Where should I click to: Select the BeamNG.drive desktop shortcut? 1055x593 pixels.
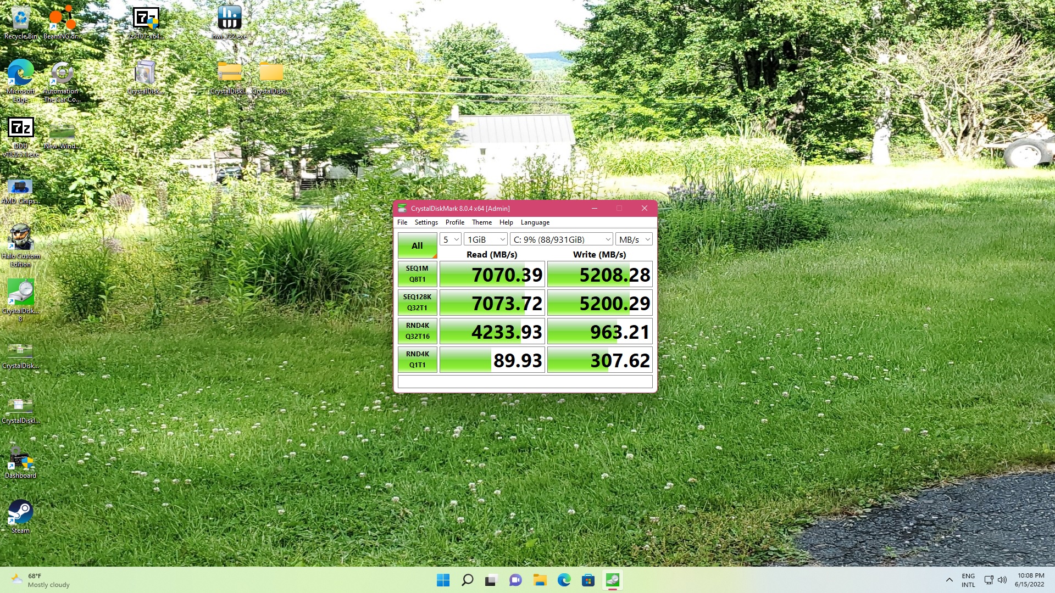tap(62, 23)
